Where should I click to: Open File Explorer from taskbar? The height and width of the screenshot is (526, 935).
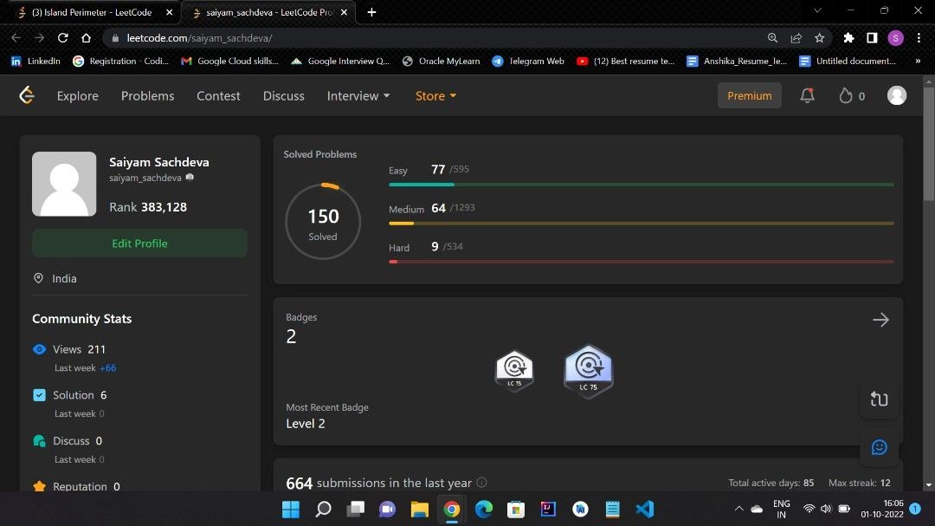coord(419,509)
